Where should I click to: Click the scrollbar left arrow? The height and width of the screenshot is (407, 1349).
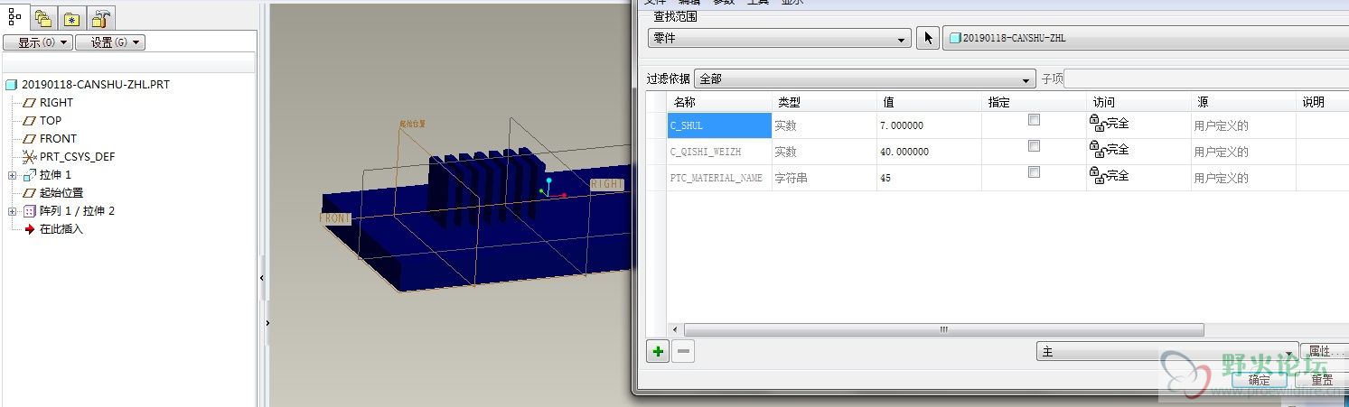675,330
